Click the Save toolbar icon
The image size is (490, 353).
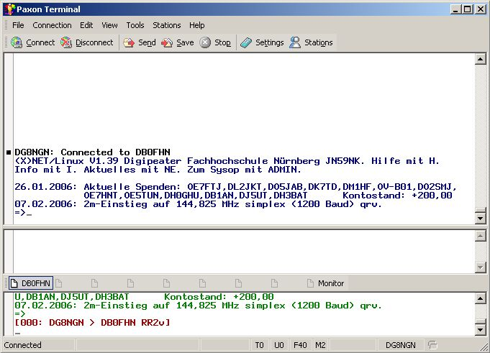tap(168, 42)
